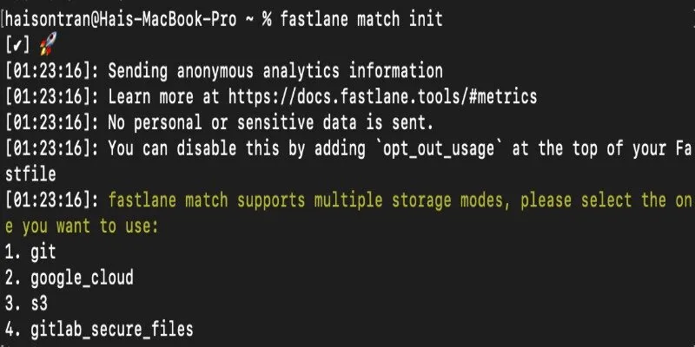Viewport: 695px width, 347px height.
Task: Click the wrapped word stfile
Action: [30, 174]
